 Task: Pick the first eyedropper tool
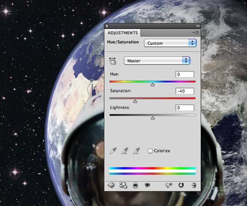tap(113, 151)
